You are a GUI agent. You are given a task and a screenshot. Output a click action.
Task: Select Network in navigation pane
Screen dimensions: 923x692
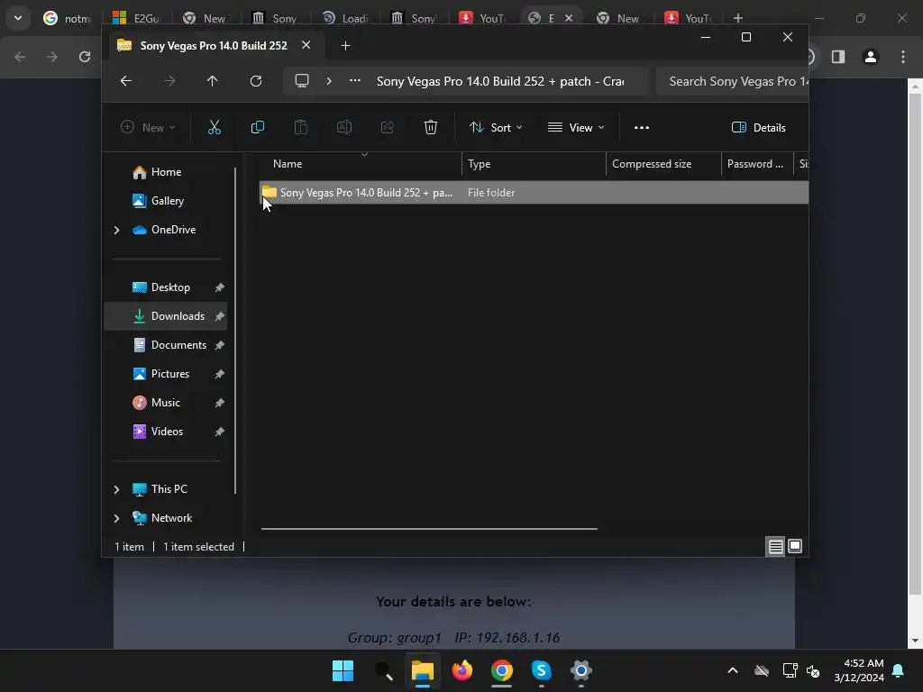tap(171, 518)
